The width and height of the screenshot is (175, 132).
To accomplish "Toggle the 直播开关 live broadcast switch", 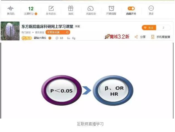I will tap(131, 9).
